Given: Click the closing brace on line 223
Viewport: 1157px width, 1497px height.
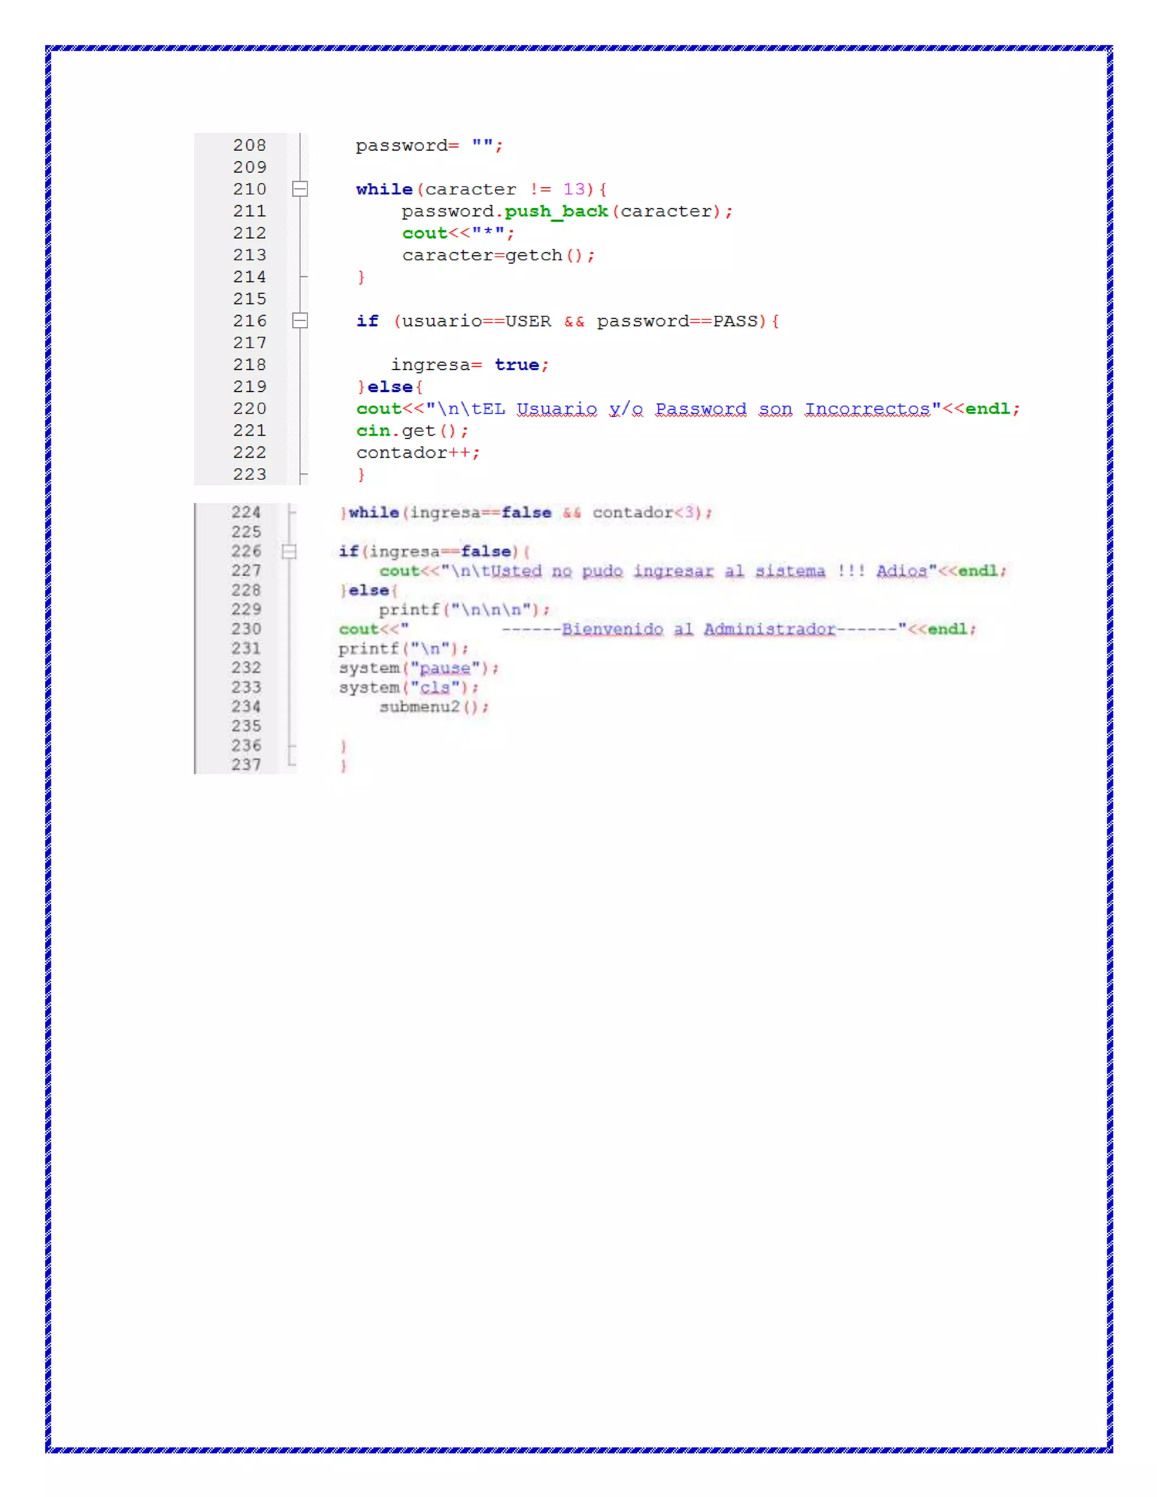Looking at the screenshot, I should pyautogui.click(x=361, y=475).
